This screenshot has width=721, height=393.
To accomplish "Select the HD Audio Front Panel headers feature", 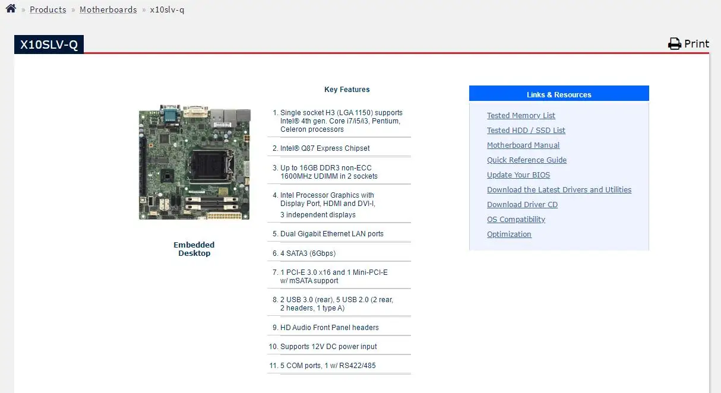I will tap(330, 328).
